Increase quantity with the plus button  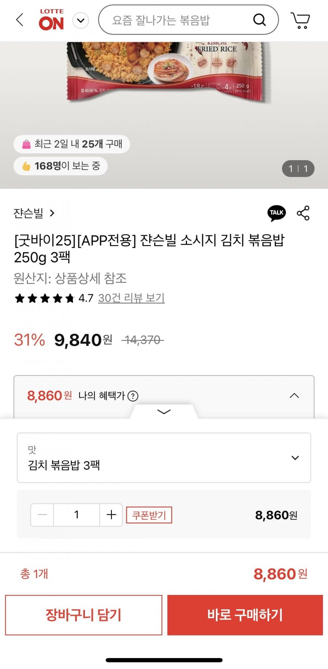[111, 515]
